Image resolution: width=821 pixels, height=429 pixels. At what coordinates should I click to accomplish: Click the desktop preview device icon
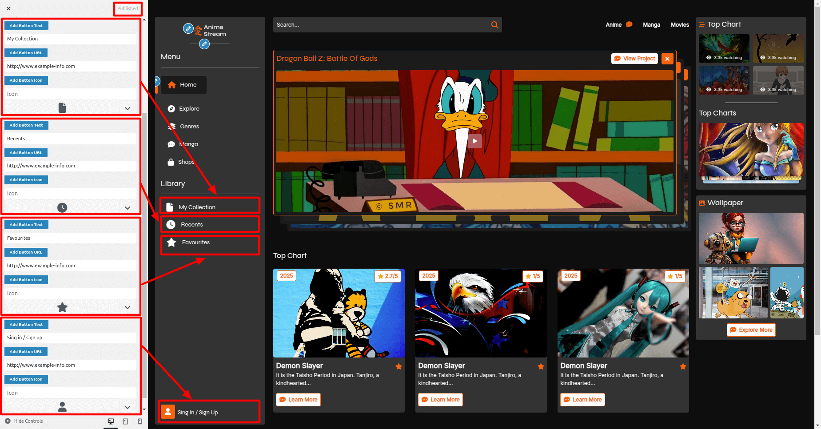pos(111,421)
